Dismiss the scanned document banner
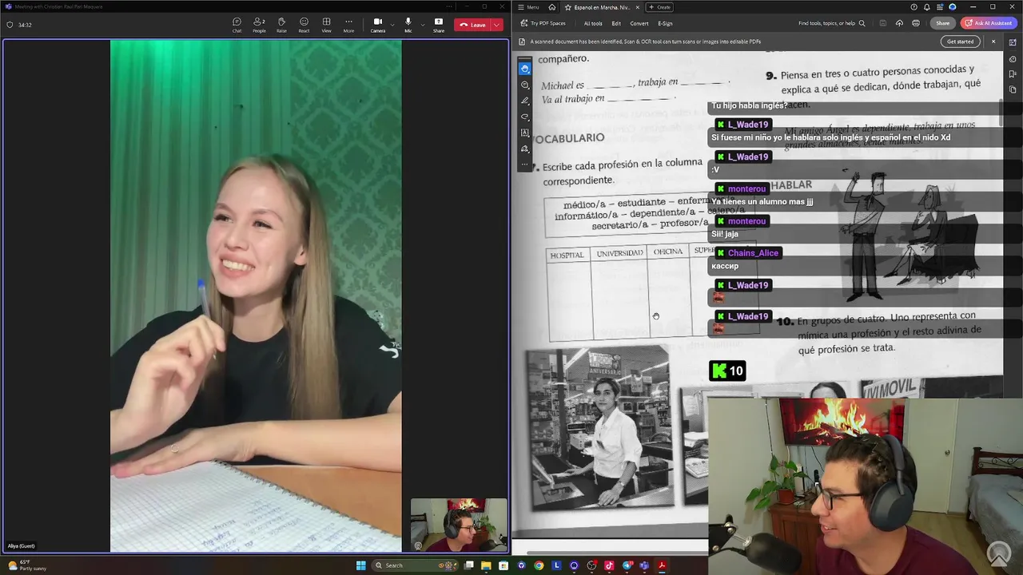1023x575 pixels. (993, 42)
